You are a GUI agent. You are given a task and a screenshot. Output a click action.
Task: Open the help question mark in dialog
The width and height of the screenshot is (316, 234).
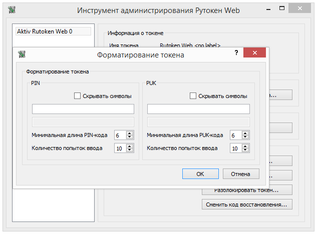pyautogui.click(x=236, y=52)
